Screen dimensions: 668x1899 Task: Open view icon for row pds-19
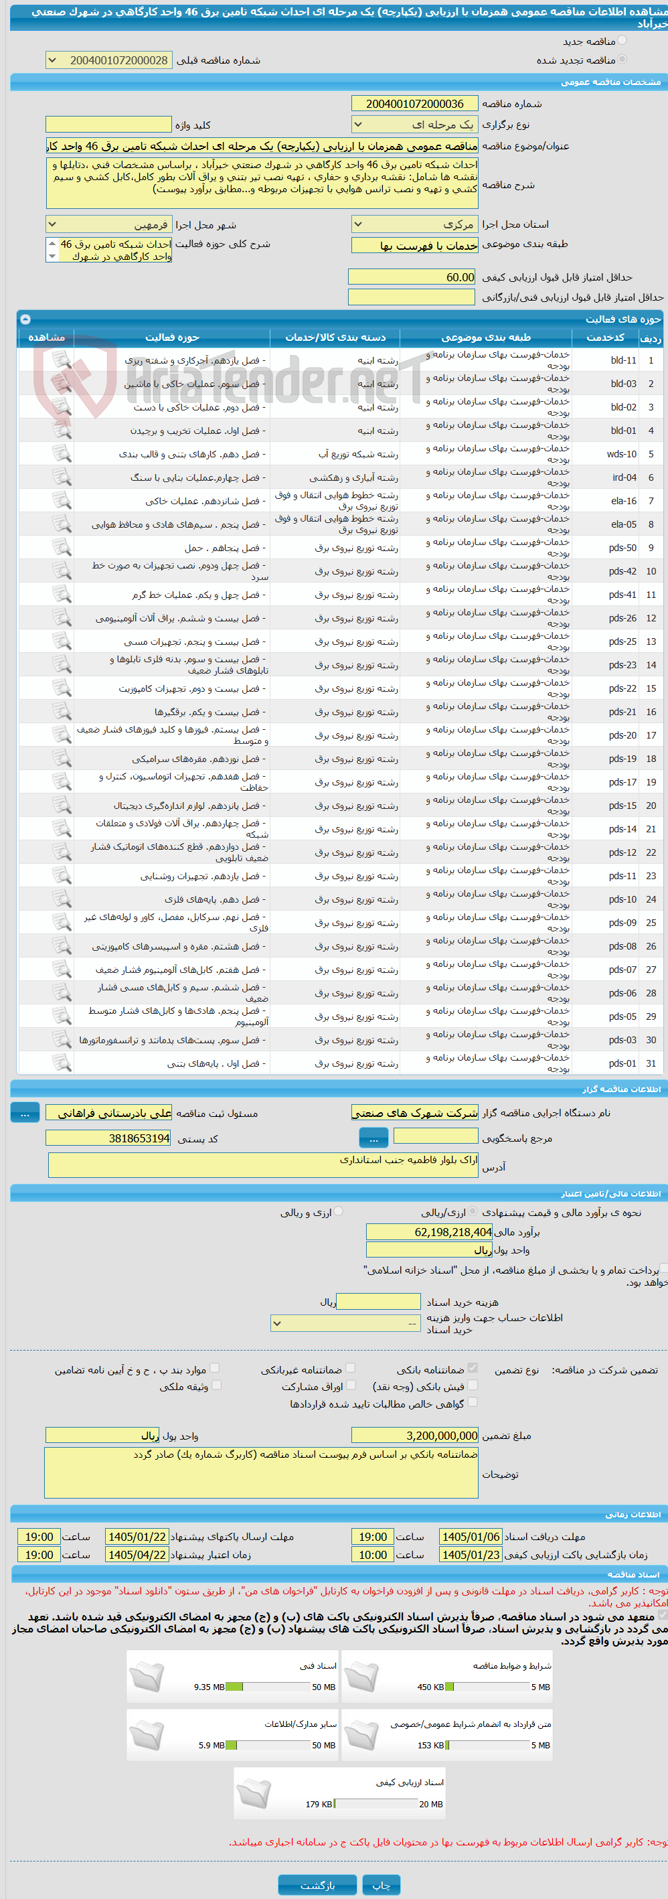(x=62, y=759)
